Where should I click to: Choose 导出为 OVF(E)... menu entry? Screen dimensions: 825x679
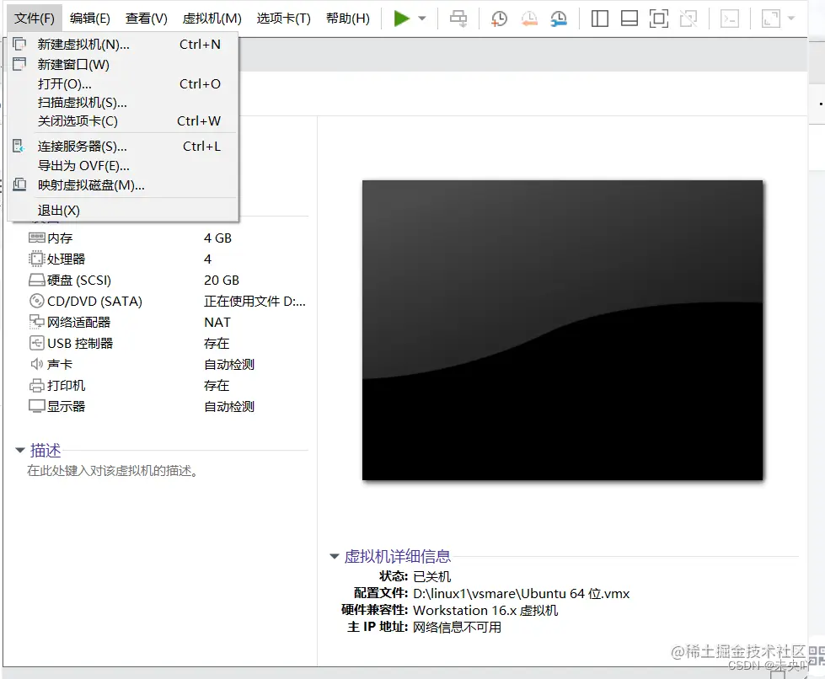tap(123, 166)
